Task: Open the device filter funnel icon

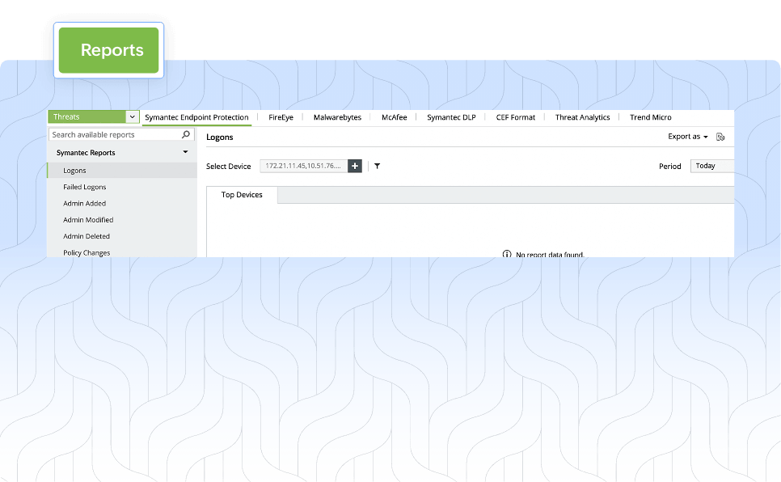Action: click(377, 166)
